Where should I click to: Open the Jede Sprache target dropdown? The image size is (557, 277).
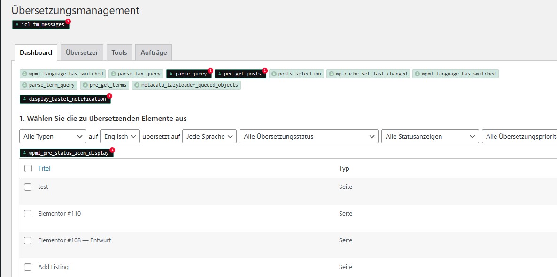pos(209,136)
